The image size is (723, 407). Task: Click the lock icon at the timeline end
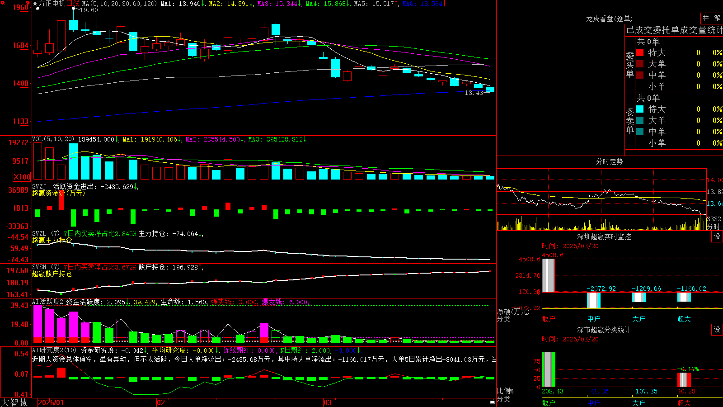(x=492, y=401)
